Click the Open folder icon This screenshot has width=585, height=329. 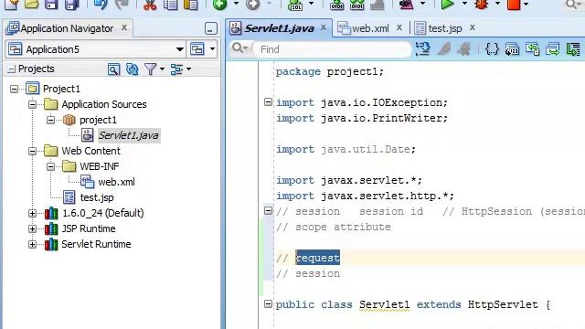coord(31,5)
